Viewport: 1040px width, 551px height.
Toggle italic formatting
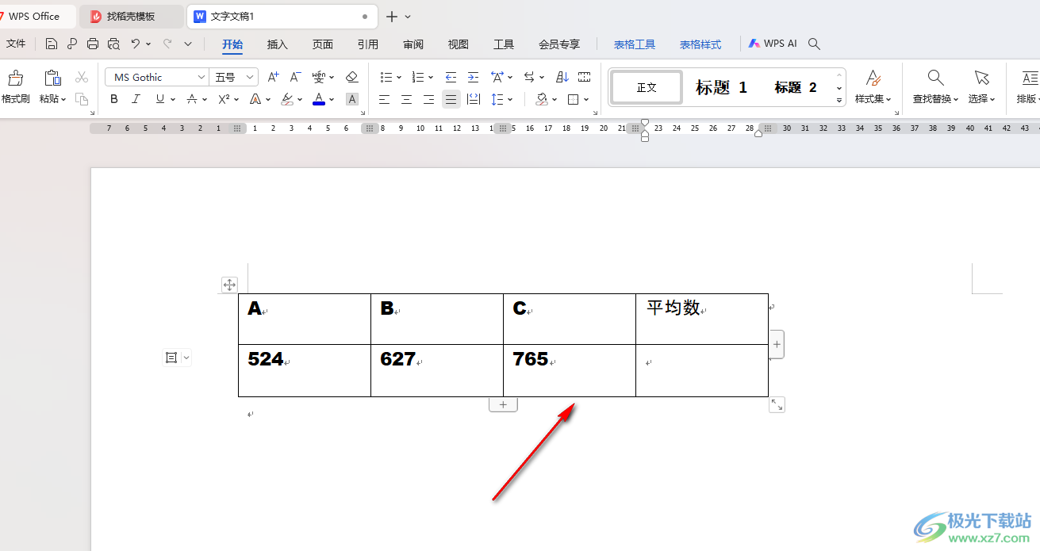pos(136,99)
